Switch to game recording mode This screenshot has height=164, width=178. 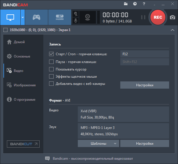[36, 17]
